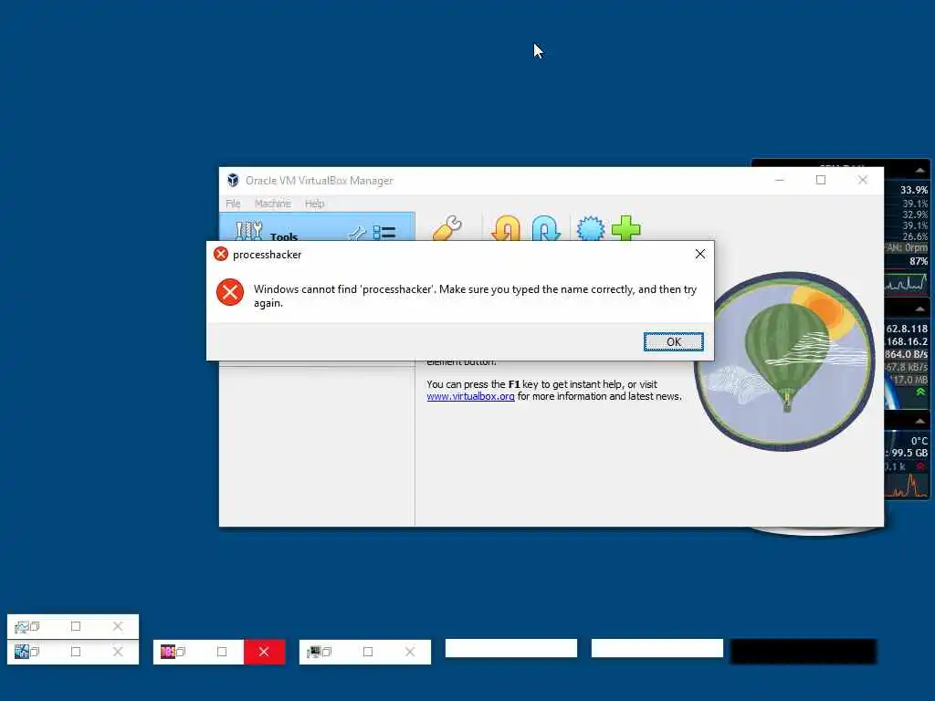This screenshot has width=935, height=701.
Task: Click the bottom-left minimized window blue icon
Action: point(22,652)
